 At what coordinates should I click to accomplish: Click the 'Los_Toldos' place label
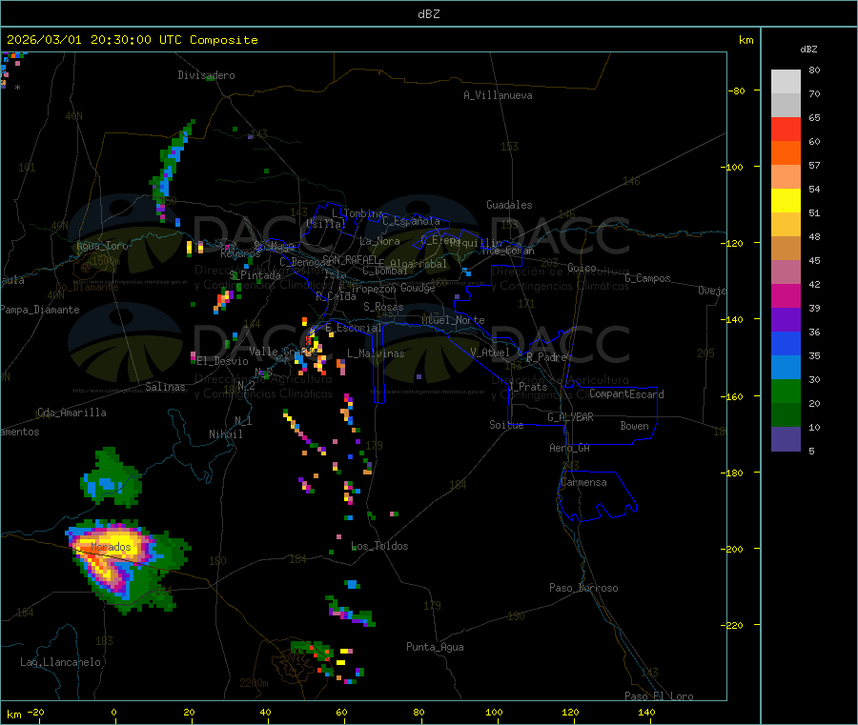click(x=379, y=546)
